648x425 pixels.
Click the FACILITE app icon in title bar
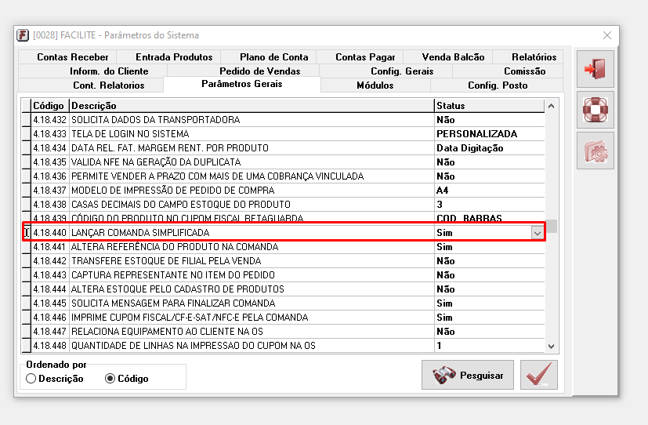tap(23, 35)
